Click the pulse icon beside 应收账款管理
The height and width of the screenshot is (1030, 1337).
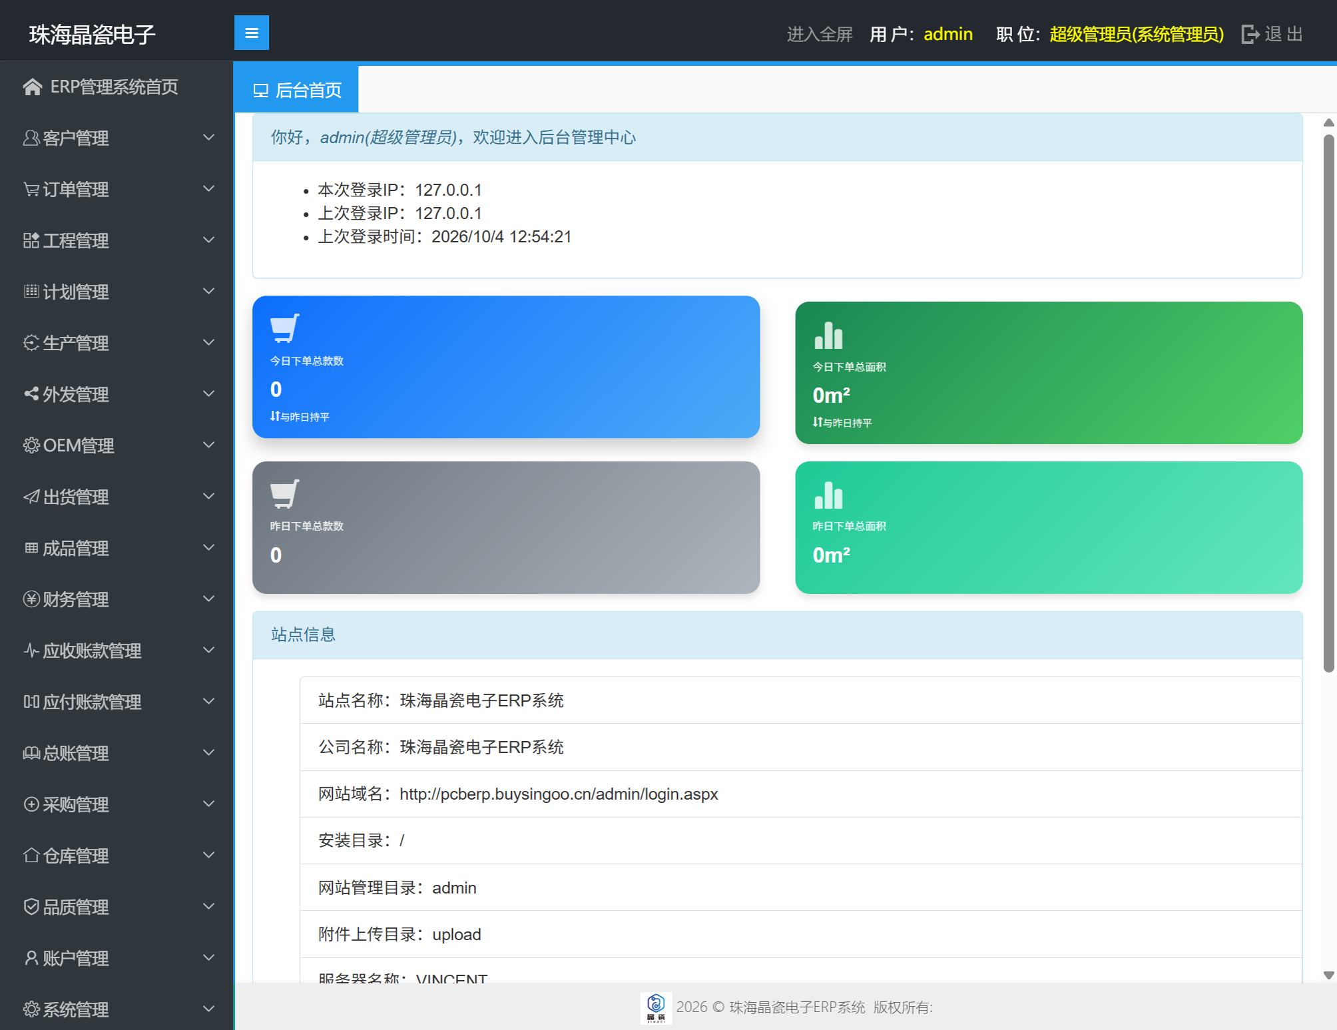31,650
